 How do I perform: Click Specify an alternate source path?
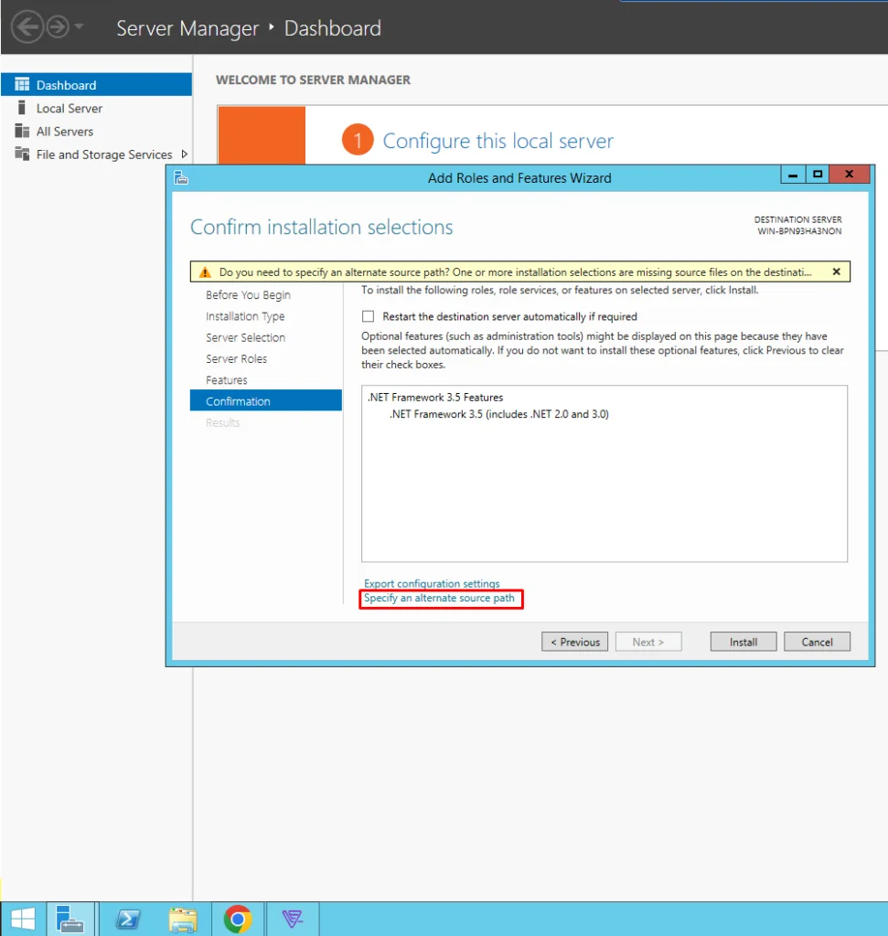(439, 598)
